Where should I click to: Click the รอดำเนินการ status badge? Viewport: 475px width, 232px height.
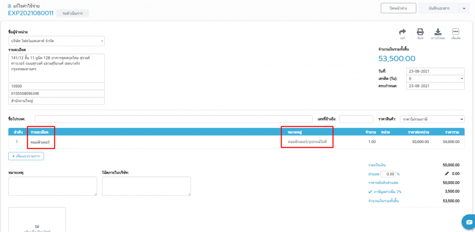tap(72, 13)
